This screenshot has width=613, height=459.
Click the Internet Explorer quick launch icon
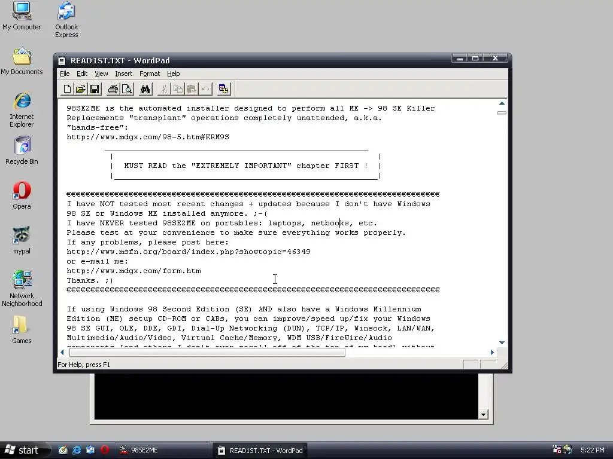[77, 450]
